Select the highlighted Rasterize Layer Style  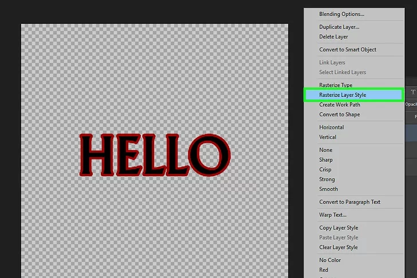point(343,95)
